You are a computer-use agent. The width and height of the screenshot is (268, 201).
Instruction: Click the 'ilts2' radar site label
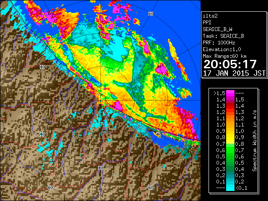click(210, 16)
